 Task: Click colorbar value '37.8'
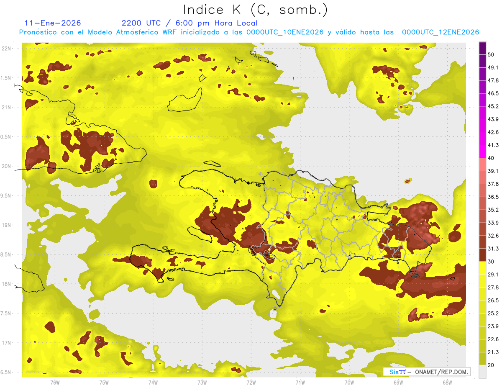(493, 184)
